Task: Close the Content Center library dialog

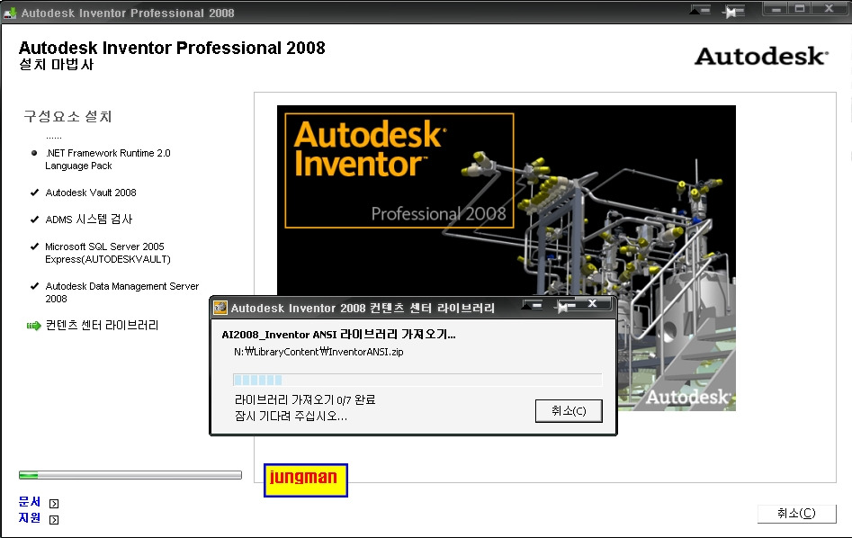Action: 592,304
